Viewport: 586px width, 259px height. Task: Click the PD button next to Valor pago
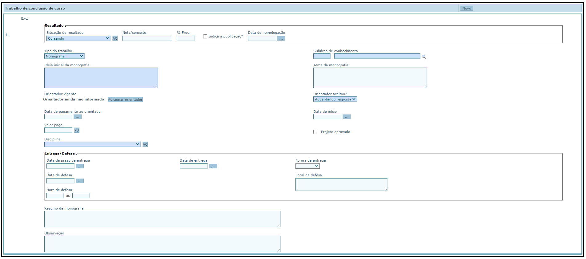tap(77, 130)
